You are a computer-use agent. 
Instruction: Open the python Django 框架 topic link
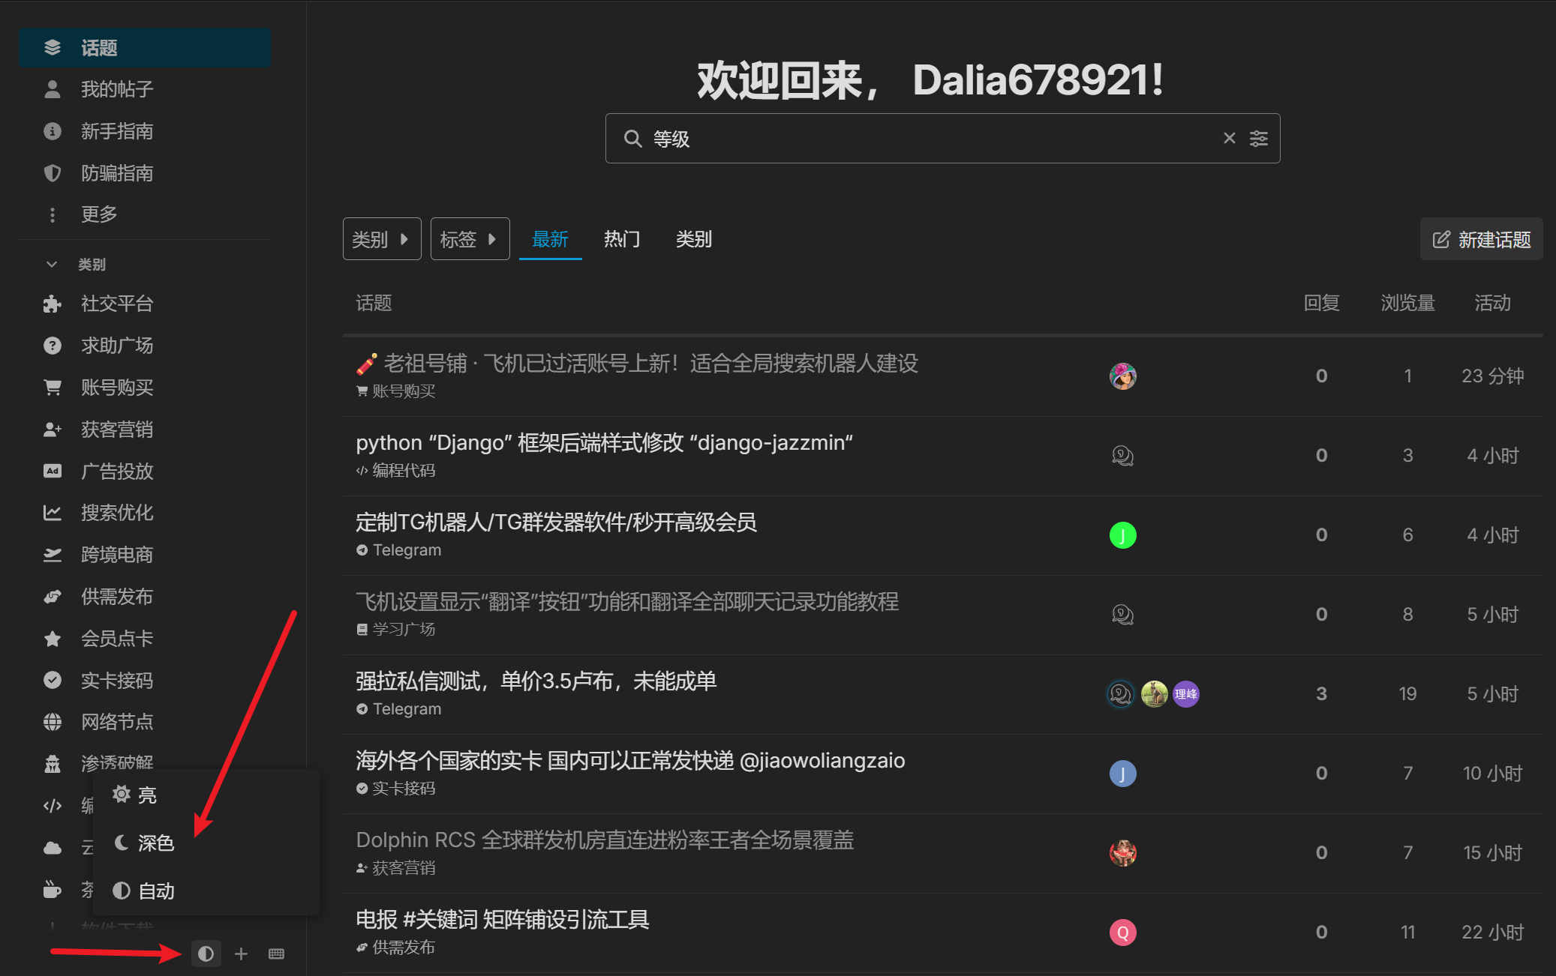pyautogui.click(x=604, y=443)
